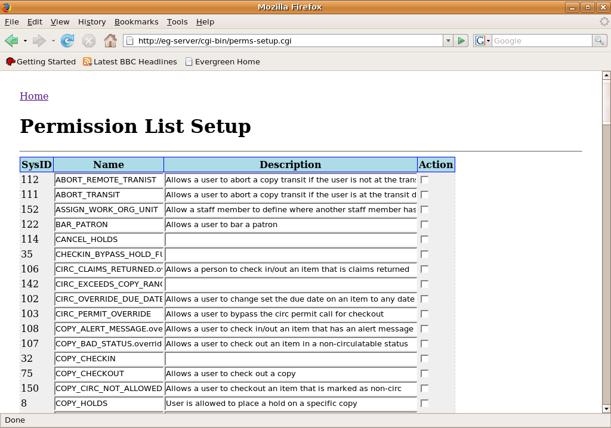Click the vertical scrollbar down arrow

tap(606, 408)
